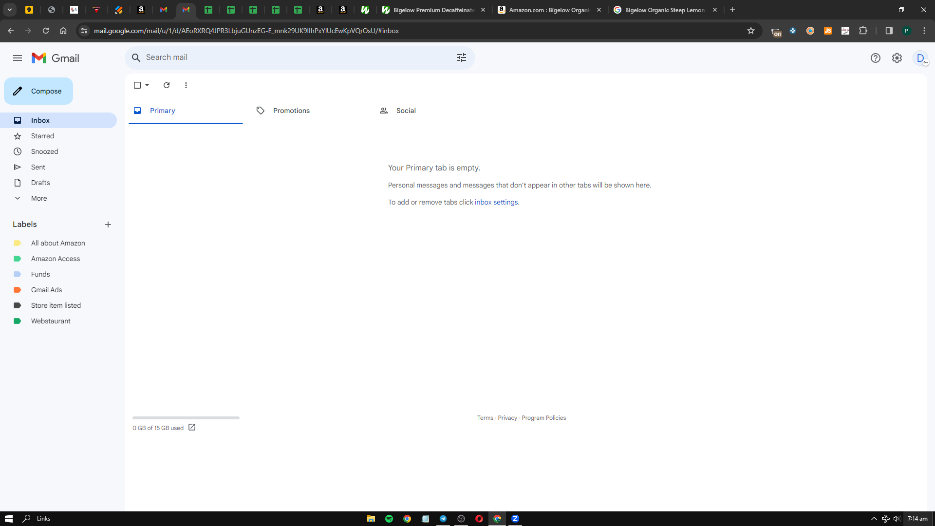
Task: View site information icon
Action: click(x=84, y=31)
